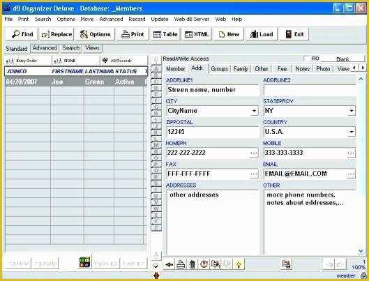The width and height of the screenshot is (369, 281).
Task: Expand the CITY dropdown
Action: 254,111
